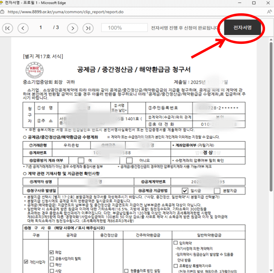Click the 일반해약환급금 column header
The image size is (274, 273).
point(209,235)
